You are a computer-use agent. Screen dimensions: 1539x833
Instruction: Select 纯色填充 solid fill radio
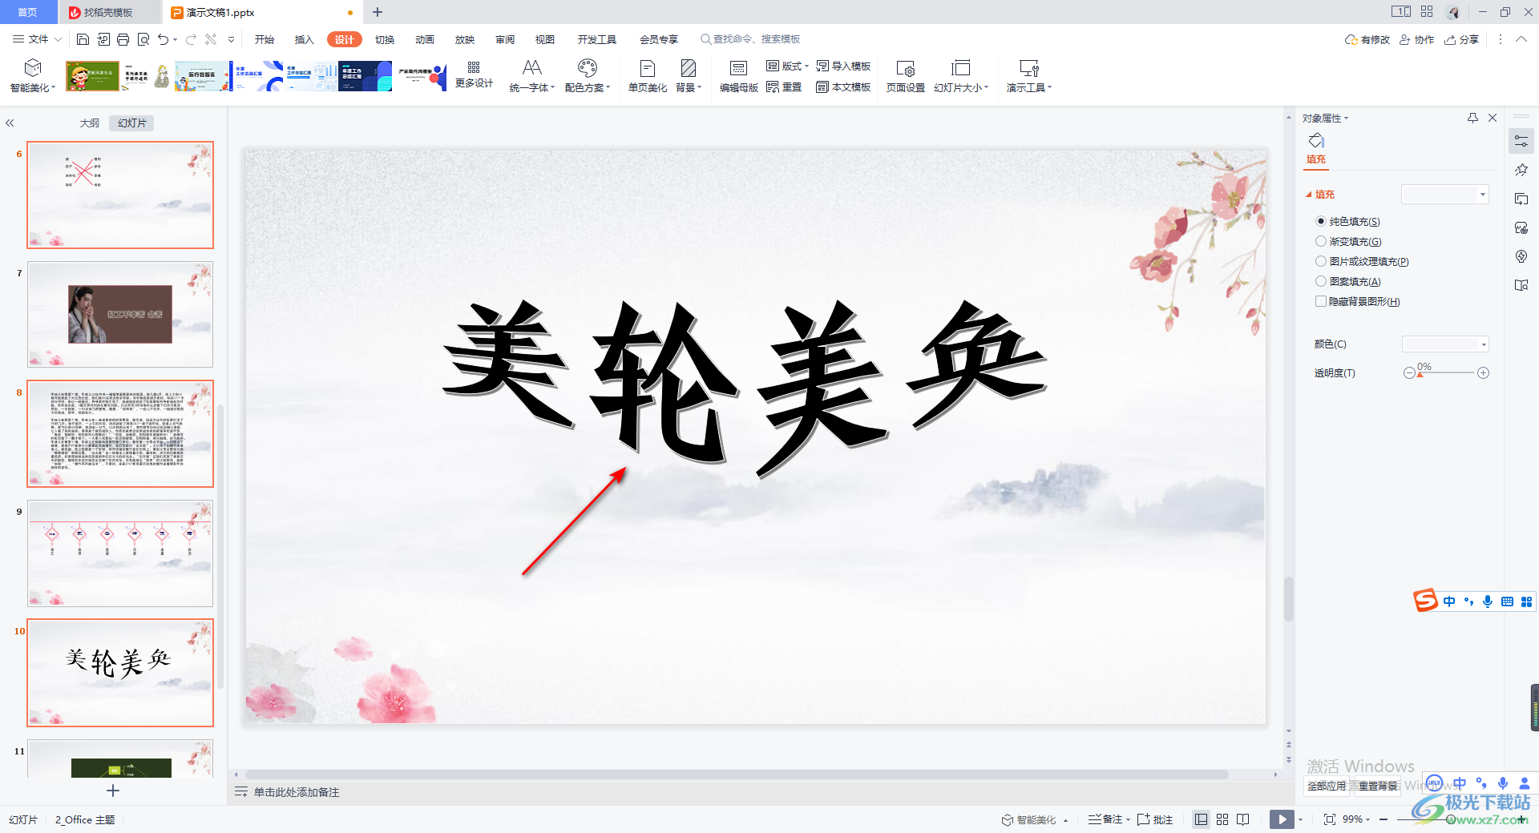1321,221
